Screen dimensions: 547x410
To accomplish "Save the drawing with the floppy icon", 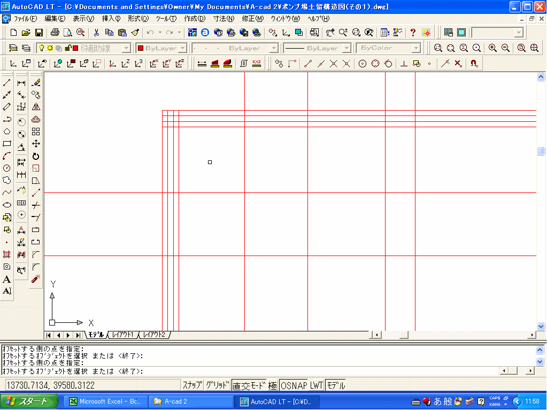I will (x=38, y=33).
